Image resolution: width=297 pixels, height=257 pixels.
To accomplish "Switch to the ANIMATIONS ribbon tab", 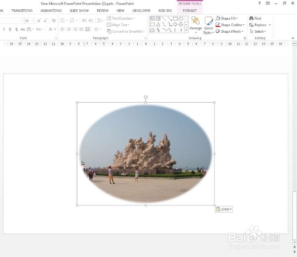I will point(51,10).
